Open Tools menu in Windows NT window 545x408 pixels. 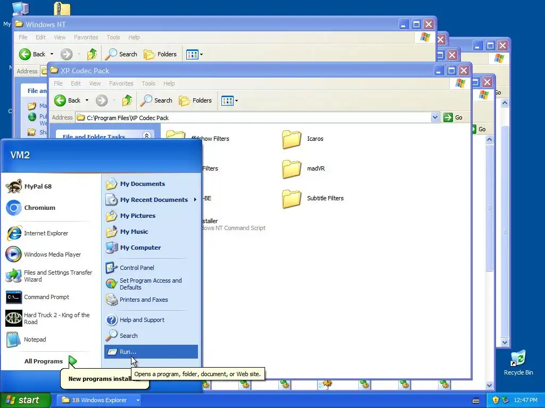113,37
